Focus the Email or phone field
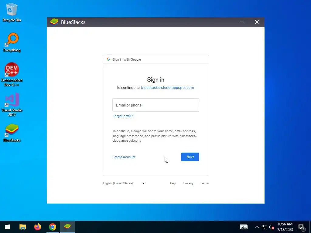311x233 pixels. point(156,105)
